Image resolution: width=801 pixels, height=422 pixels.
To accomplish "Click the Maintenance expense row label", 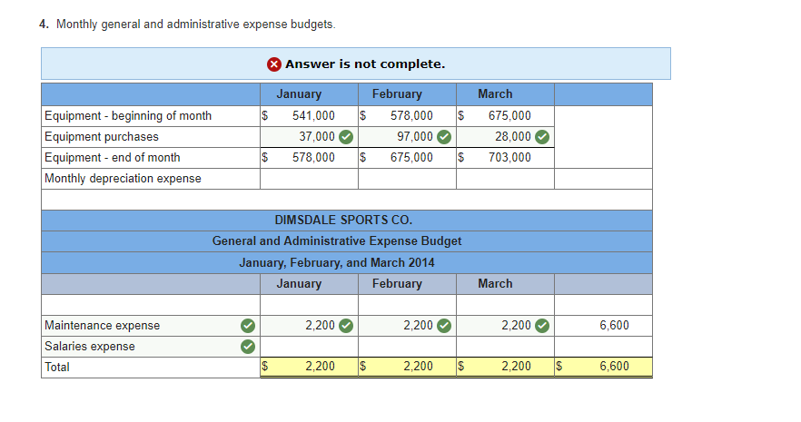I will [102, 326].
